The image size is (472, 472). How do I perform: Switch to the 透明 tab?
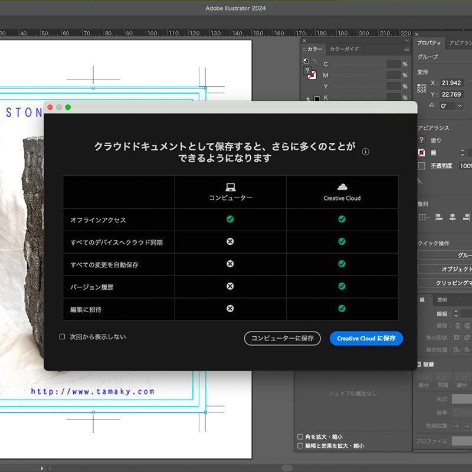(441, 300)
